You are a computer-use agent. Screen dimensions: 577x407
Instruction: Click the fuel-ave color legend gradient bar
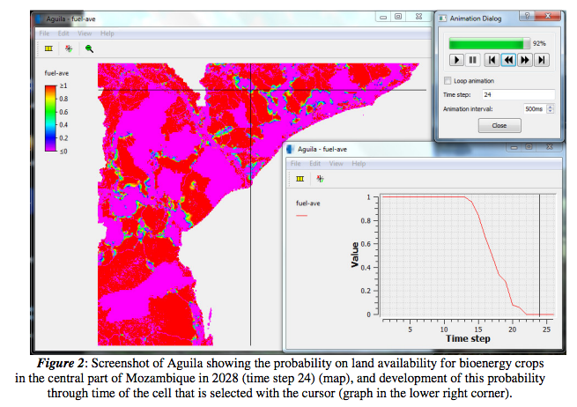tap(50, 118)
